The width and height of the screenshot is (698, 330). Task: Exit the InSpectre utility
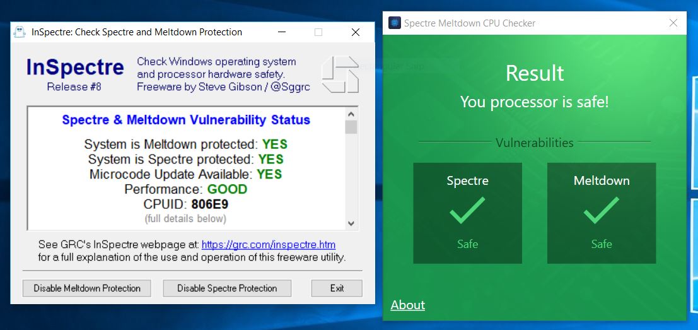(x=337, y=288)
